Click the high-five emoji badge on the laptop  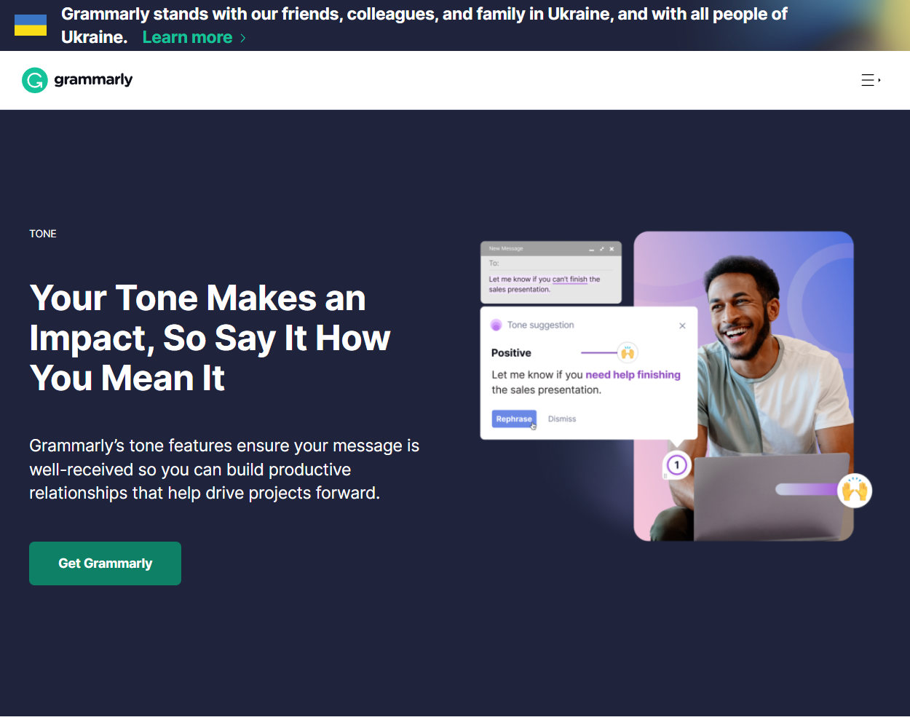855,491
